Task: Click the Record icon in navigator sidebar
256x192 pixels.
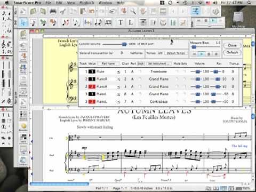Action: [23, 115]
